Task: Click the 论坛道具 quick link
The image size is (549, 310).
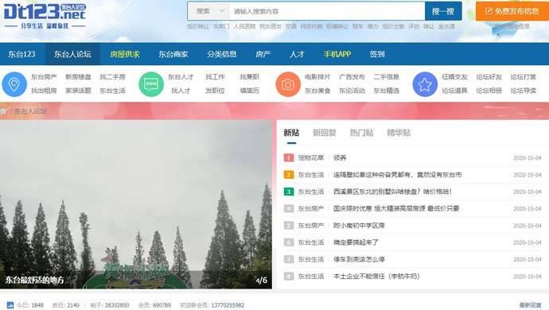Action: pyautogui.click(x=454, y=91)
